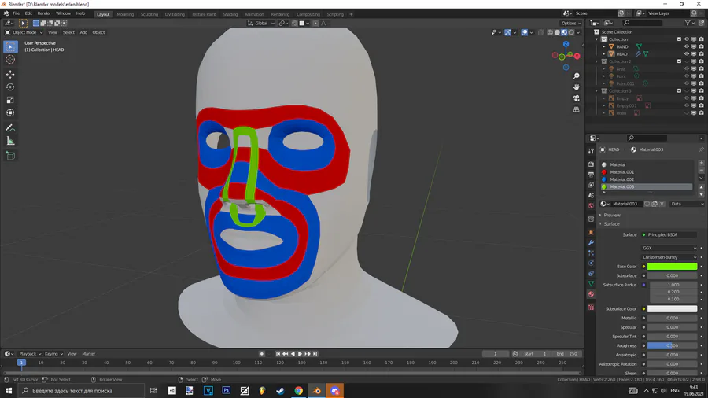Screen dimensions: 708x398
Task: Open the Playback popover in timeline
Action: pos(30,354)
